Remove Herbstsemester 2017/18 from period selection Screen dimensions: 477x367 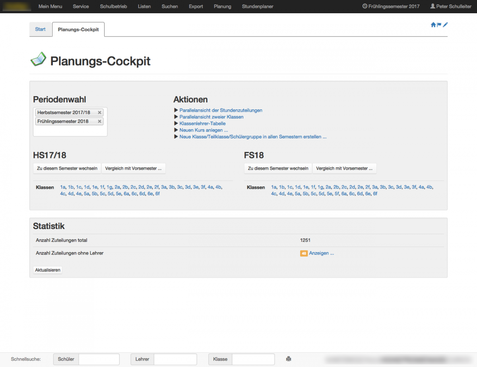click(99, 113)
